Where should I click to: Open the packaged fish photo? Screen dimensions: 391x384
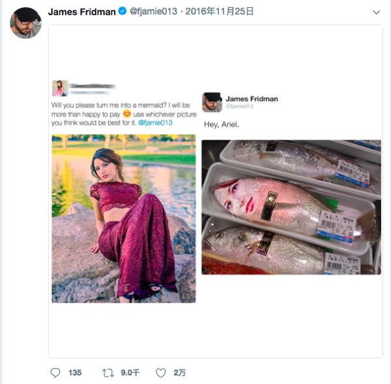point(291,206)
